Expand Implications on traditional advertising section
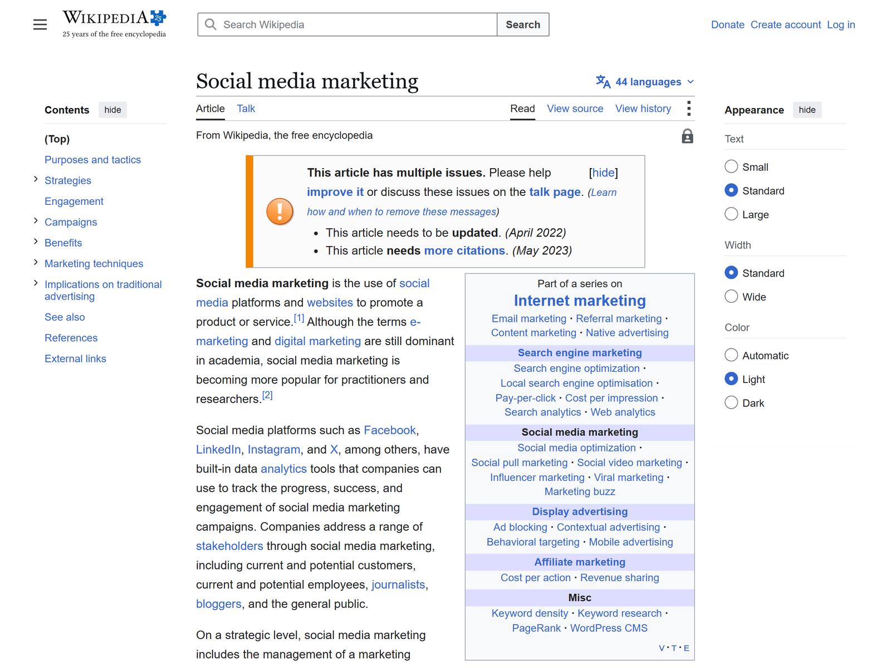891x668 pixels. (36, 283)
